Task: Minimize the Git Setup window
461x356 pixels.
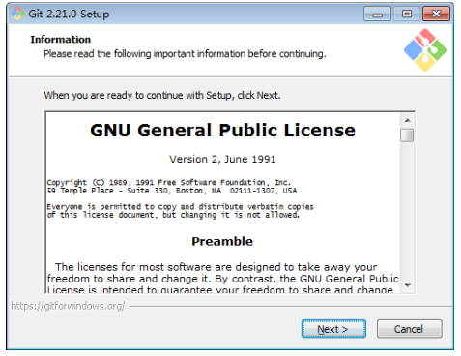Action: [x=377, y=15]
